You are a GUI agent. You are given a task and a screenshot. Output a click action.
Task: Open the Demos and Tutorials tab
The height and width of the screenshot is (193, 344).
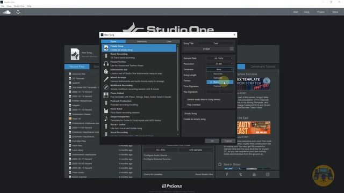(263, 66)
